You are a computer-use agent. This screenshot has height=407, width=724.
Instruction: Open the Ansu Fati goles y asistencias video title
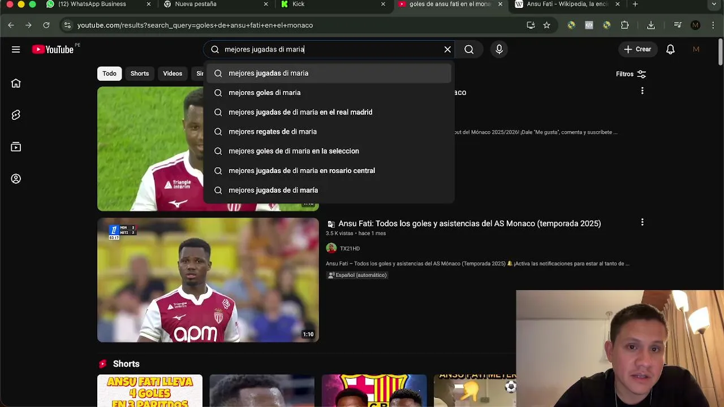[x=469, y=223]
